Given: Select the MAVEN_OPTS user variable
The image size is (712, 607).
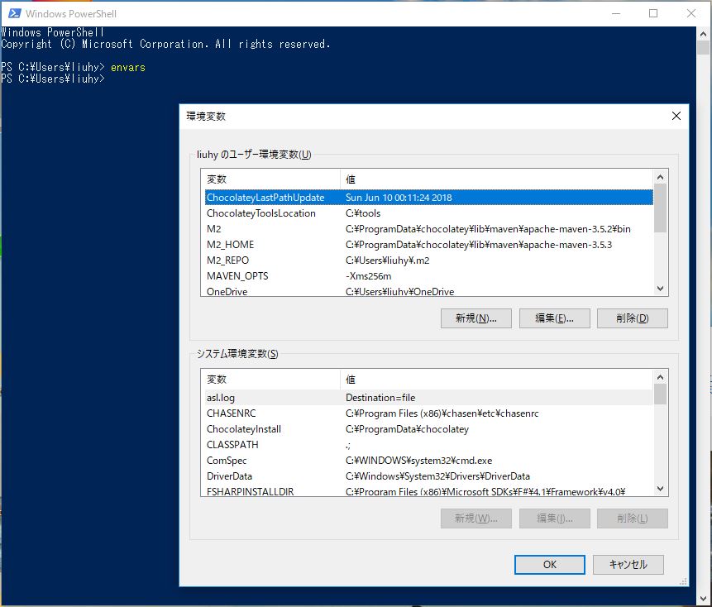Looking at the screenshot, I should click(428, 276).
